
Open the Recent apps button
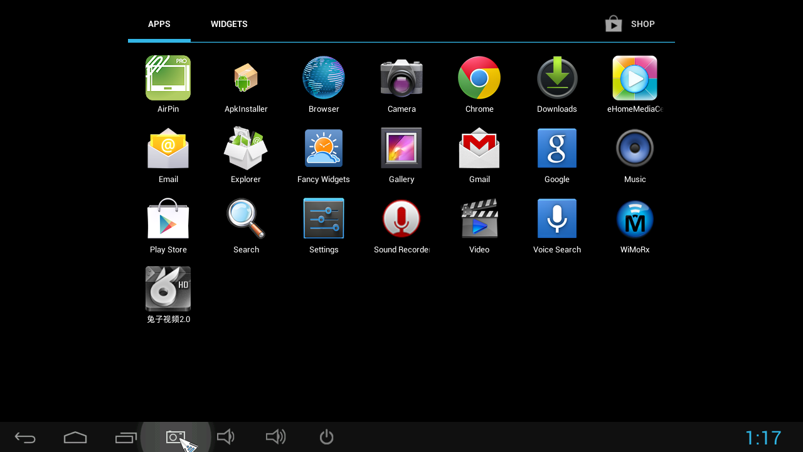pyautogui.click(x=125, y=438)
